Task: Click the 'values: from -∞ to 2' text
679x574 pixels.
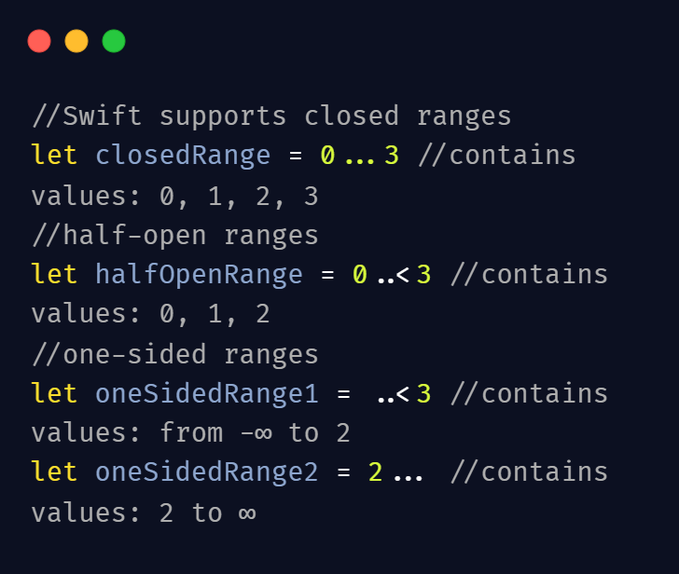Action: (190, 432)
